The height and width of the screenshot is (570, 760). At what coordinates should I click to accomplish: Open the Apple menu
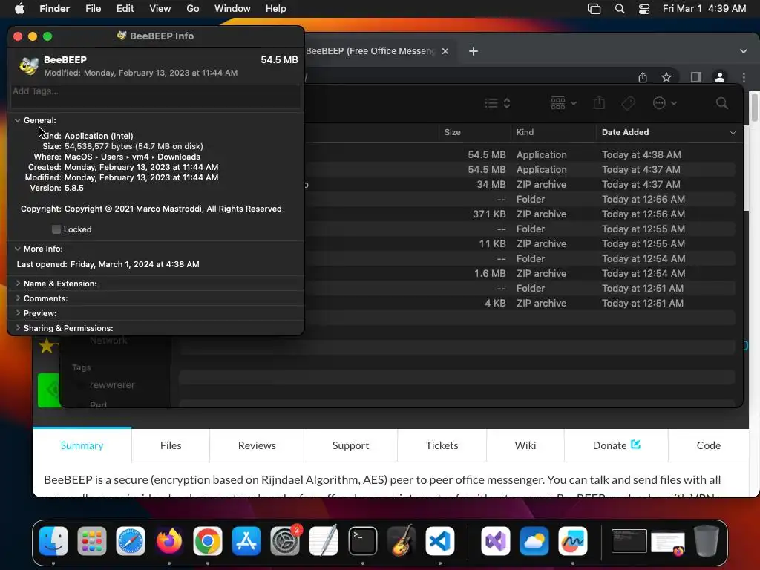click(x=19, y=9)
